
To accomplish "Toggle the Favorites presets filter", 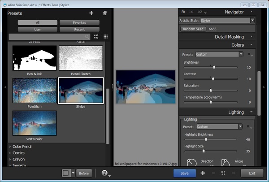I will pos(79,22).
